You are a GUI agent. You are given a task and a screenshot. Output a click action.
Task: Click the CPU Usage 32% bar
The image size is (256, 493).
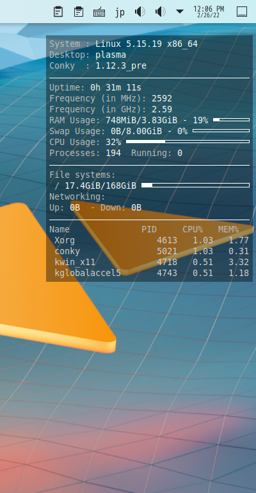coord(188,141)
